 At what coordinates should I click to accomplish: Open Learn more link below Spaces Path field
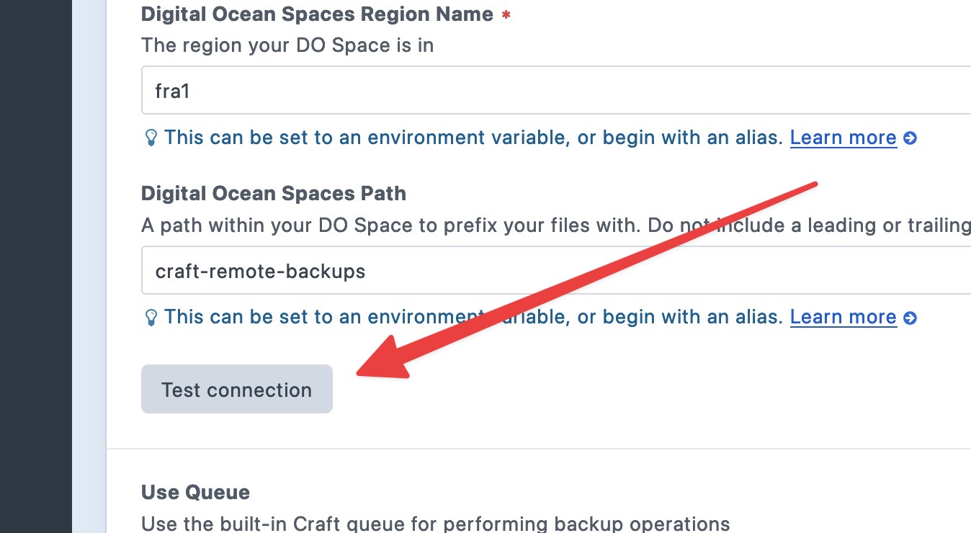click(x=843, y=317)
